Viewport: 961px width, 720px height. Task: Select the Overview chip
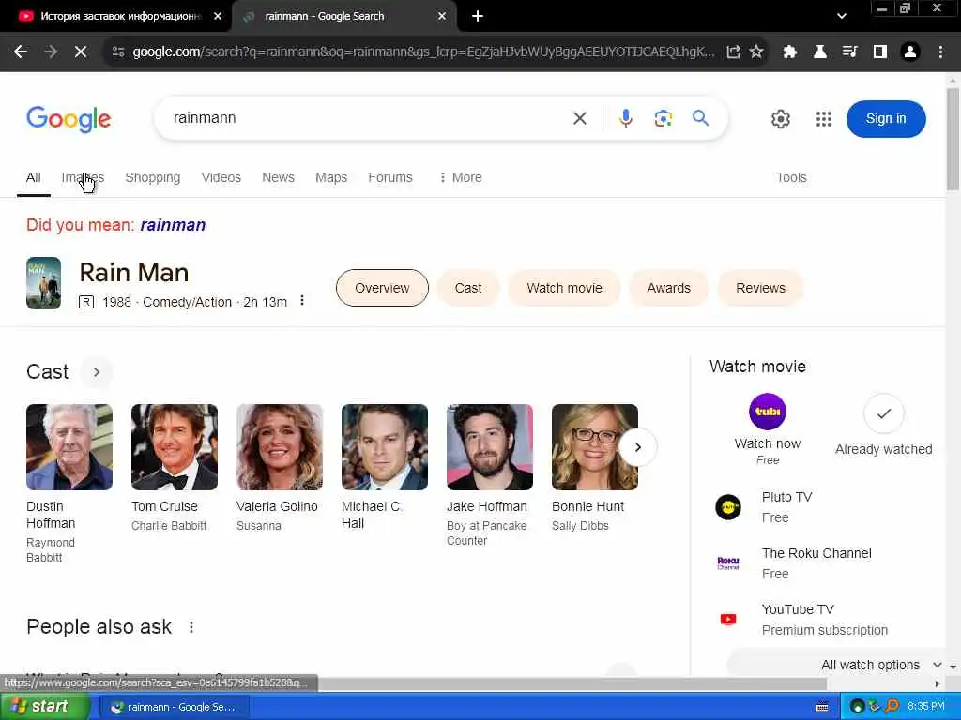382,288
